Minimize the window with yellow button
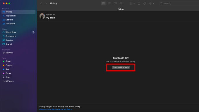199x112 pixels. coord(6,4)
